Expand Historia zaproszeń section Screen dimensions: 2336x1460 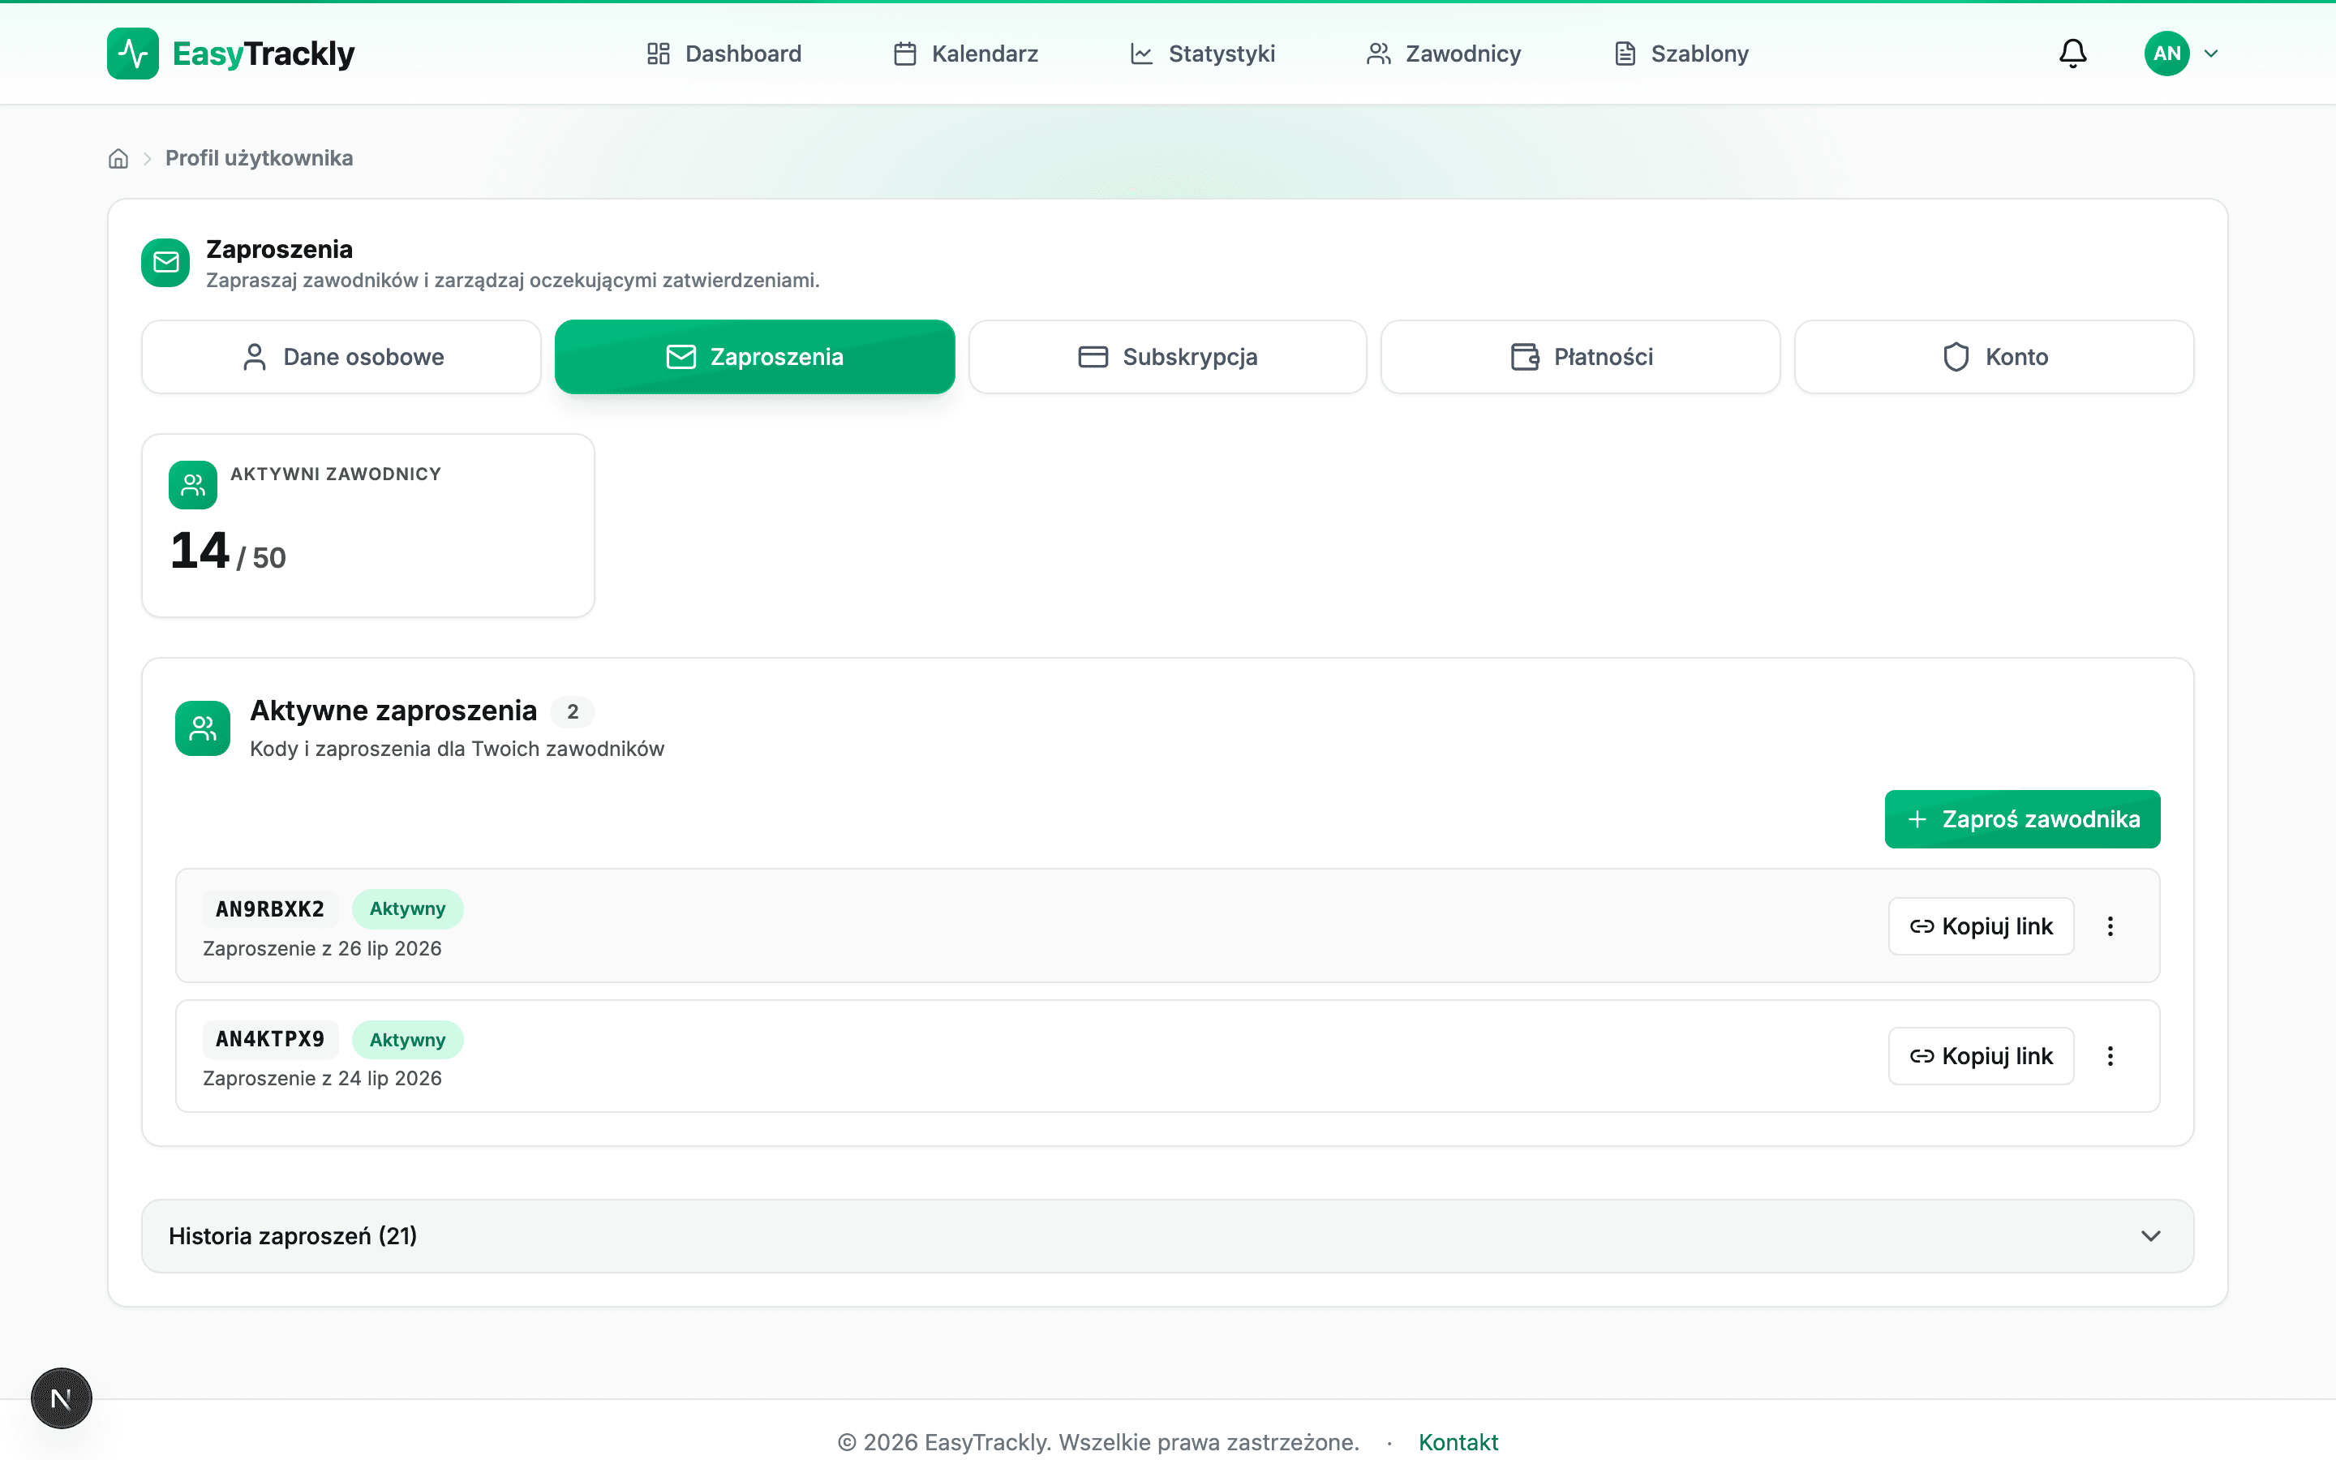point(1168,1236)
